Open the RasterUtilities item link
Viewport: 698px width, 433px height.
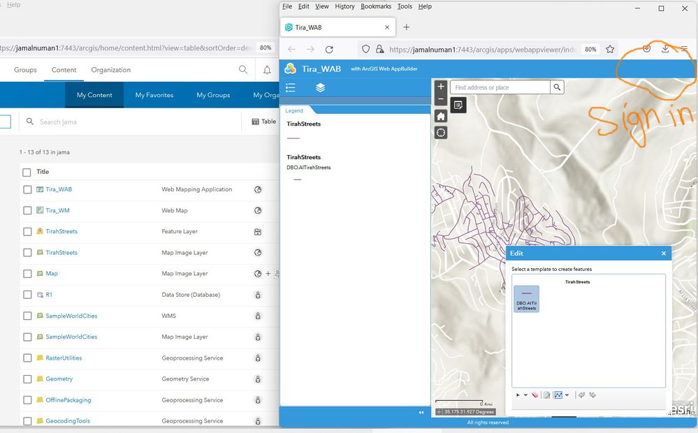tap(64, 358)
